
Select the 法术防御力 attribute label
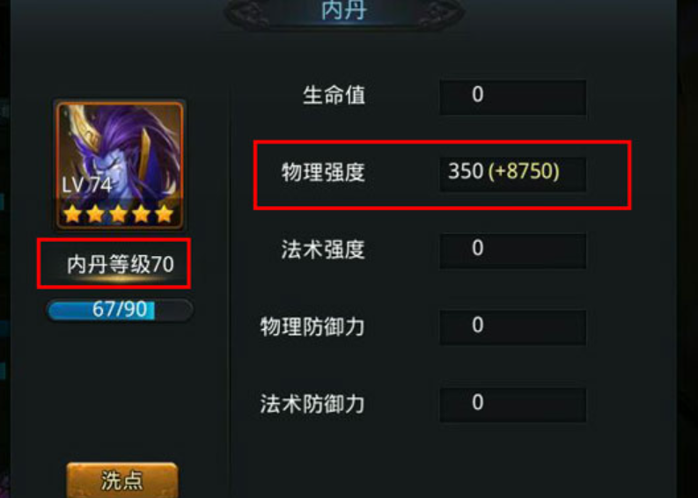312,403
